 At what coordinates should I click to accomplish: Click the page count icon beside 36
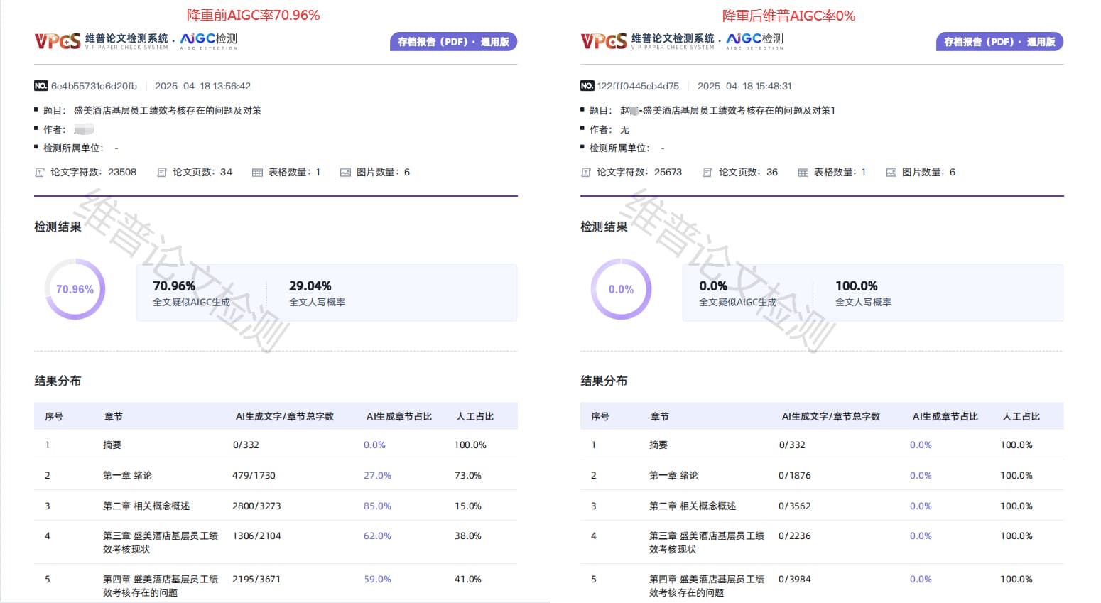pos(707,173)
